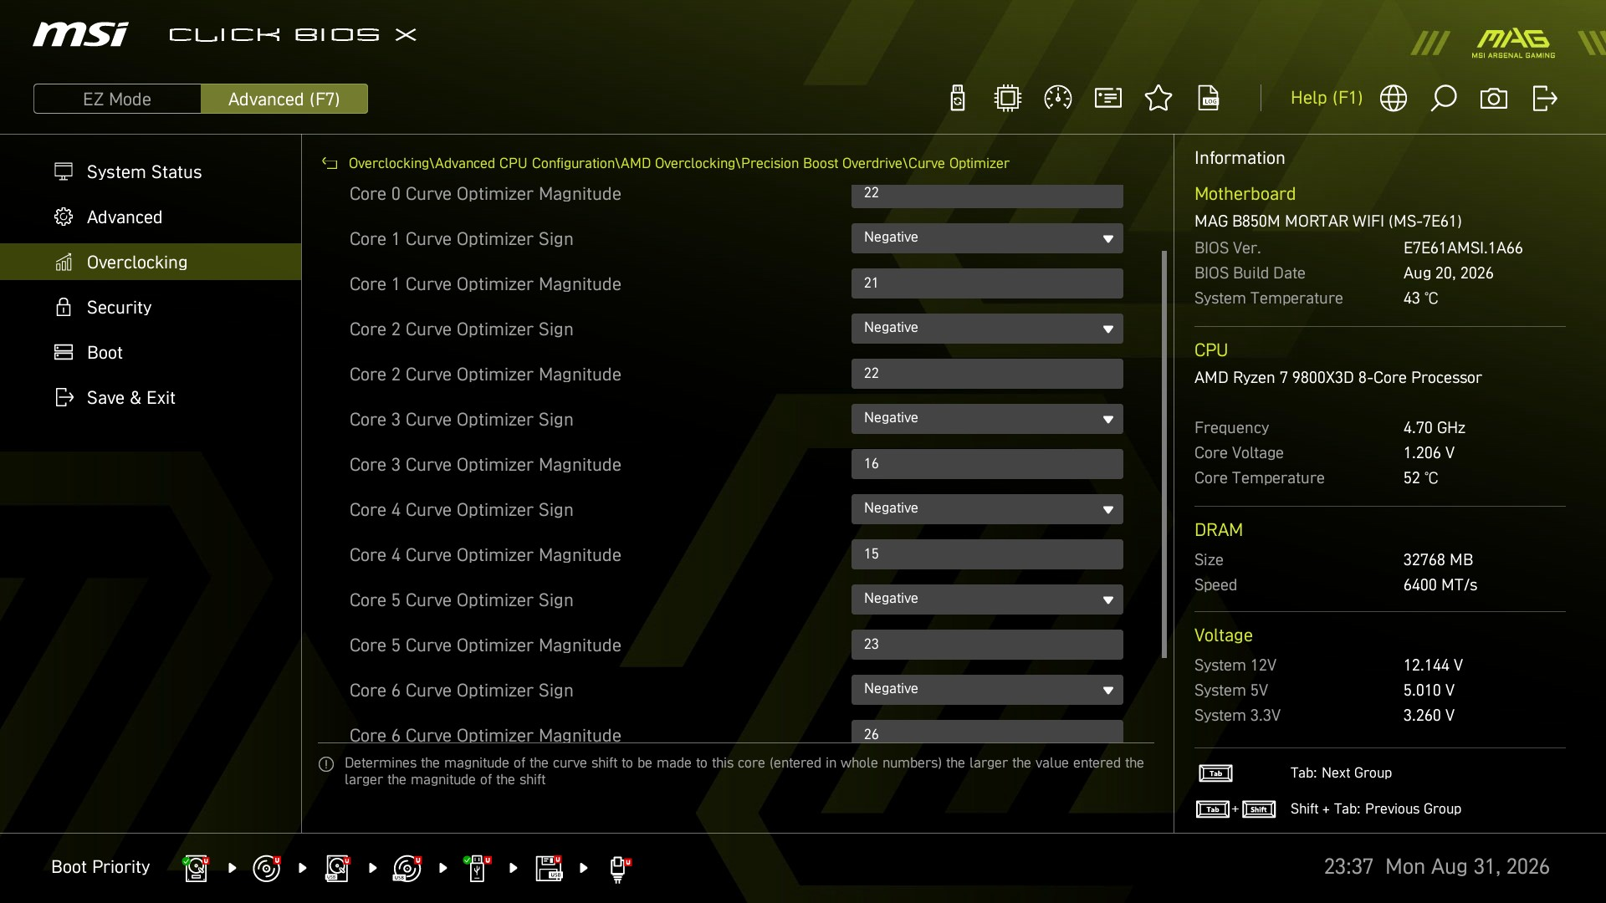Click the settings list vertical scrollbar
This screenshot has height=903, width=1606.
click(1164, 454)
